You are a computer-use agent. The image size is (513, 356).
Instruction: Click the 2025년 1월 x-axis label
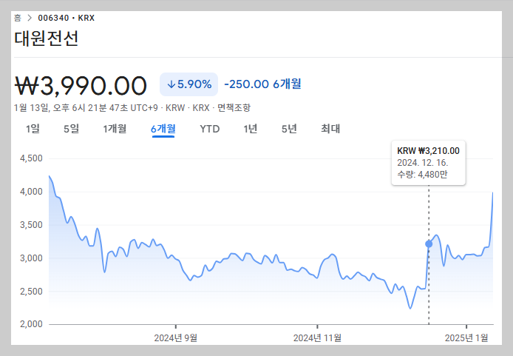466,338
